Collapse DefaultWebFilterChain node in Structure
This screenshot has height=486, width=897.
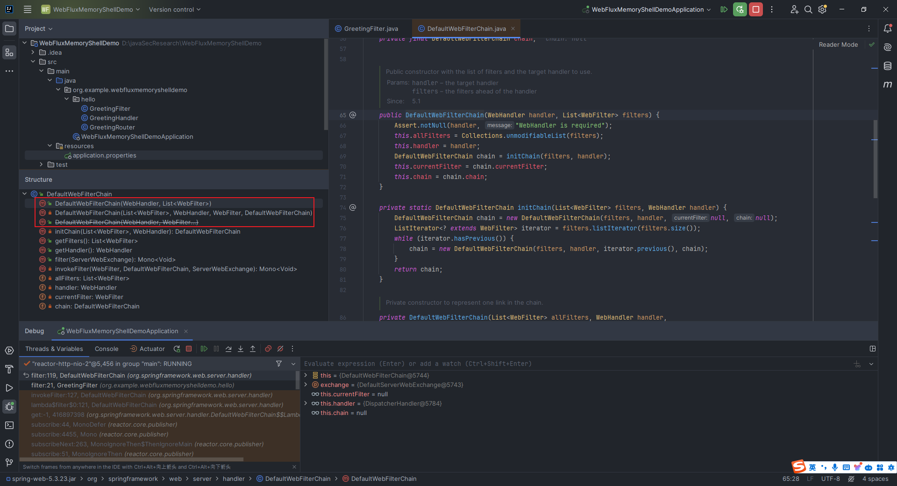pos(25,194)
